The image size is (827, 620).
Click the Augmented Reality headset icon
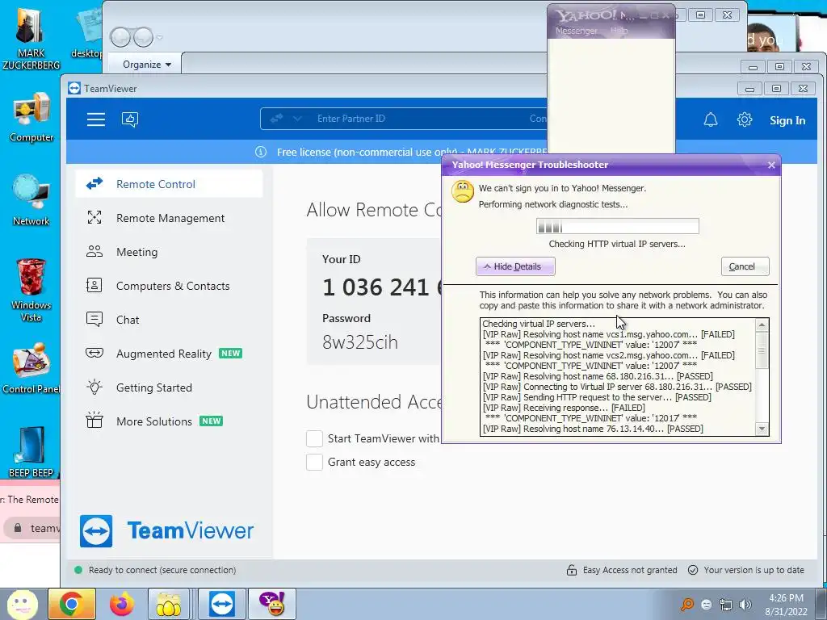(94, 353)
